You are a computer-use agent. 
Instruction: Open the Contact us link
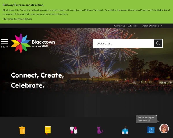(x=120, y=26)
